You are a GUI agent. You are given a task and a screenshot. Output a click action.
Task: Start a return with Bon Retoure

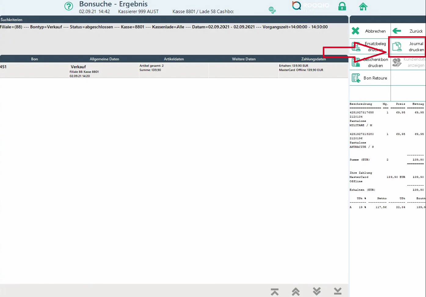point(370,78)
